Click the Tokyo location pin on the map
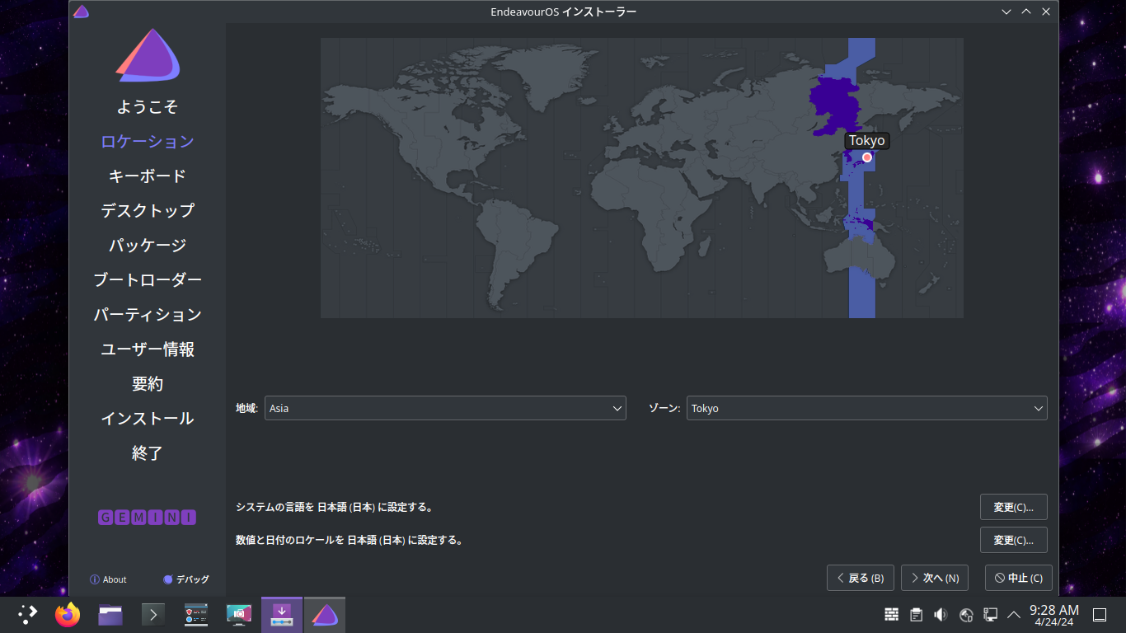The width and height of the screenshot is (1126, 633). coord(867,157)
